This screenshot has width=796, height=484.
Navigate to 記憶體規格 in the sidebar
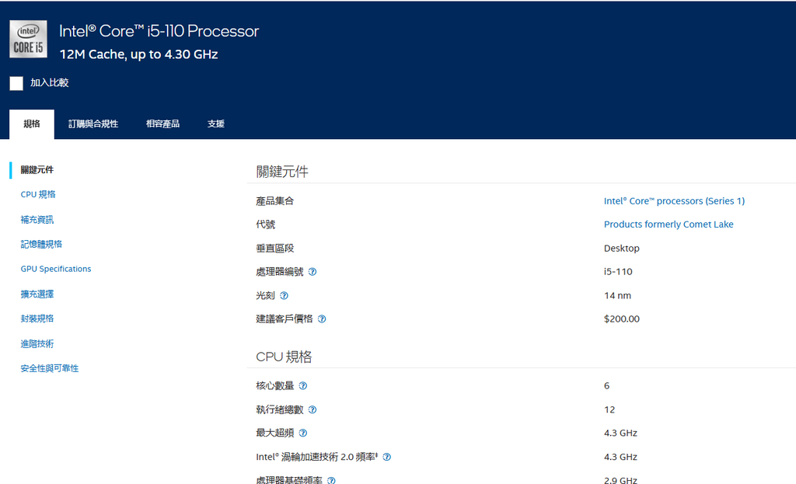point(40,244)
